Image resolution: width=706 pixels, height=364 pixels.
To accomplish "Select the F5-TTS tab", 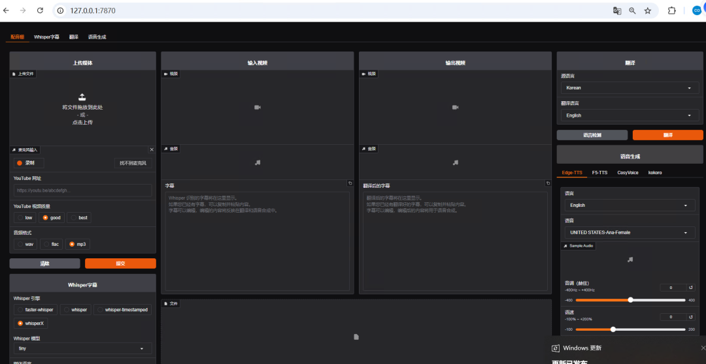I will pyautogui.click(x=599, y=173).
